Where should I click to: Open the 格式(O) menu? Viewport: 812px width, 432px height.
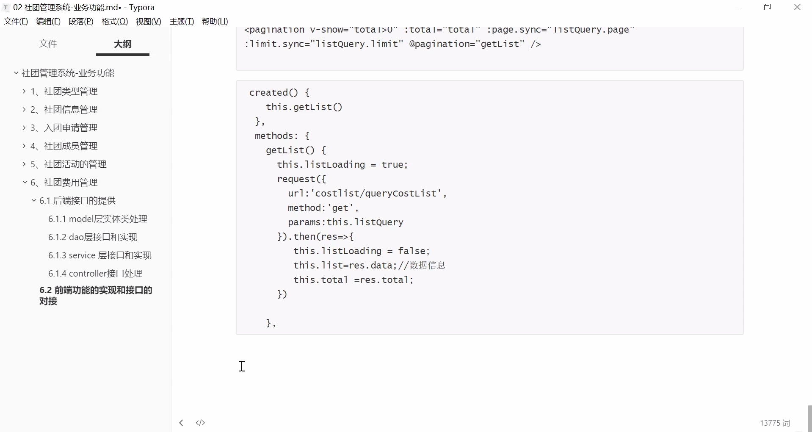(x=113, y=22)
